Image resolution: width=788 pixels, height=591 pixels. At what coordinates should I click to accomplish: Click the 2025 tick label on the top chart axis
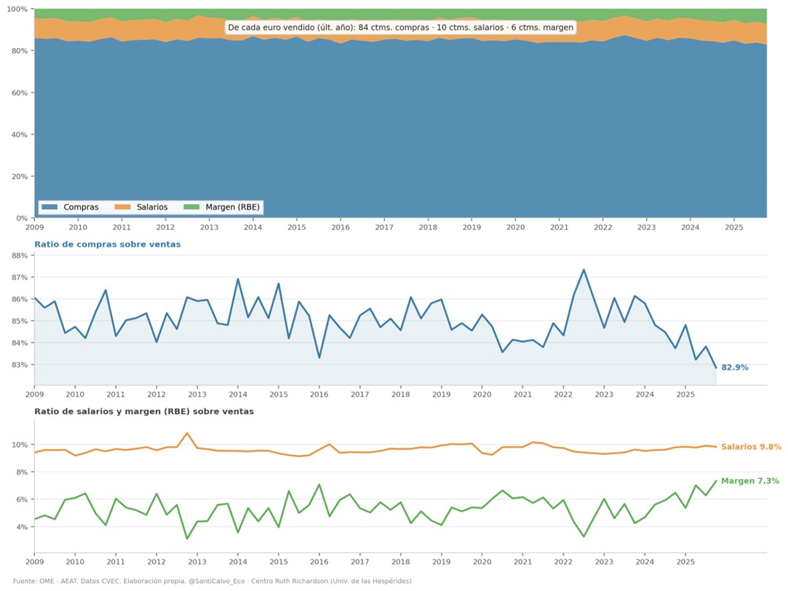pos(733,227)
